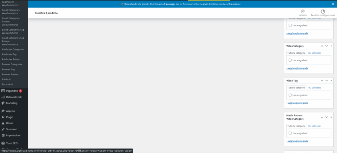Dismiss the blue setup banner with X
Screen dimensions: 337x153
coord(333,4)
